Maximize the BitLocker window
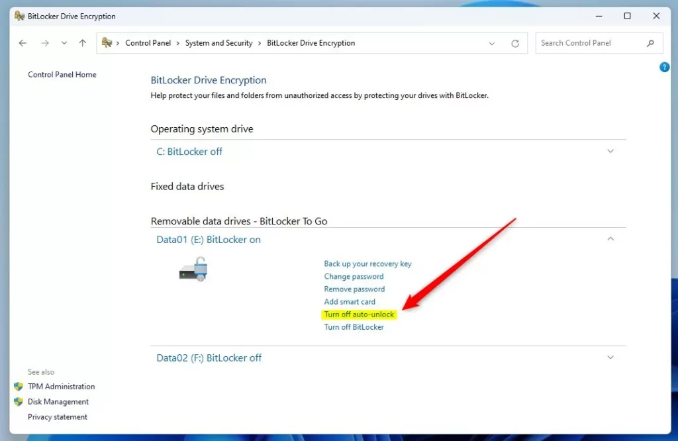The width and height of the screenshot is (678, 441). pyautogui.click(x=627, y=16)
